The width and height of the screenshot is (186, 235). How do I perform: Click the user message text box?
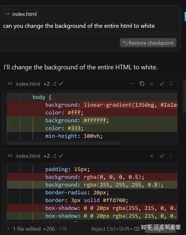tap(79, 26)
